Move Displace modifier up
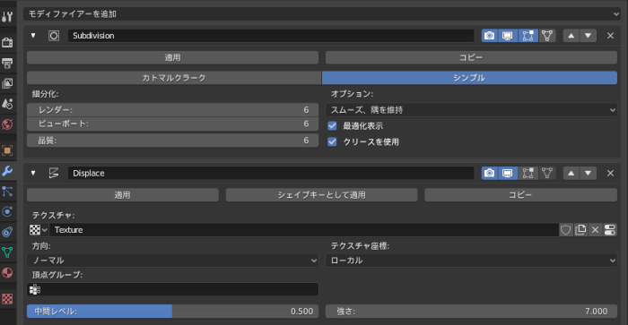The height and width of the screenshot is (325, 628). pyautogui.click(x=571, y=173)
